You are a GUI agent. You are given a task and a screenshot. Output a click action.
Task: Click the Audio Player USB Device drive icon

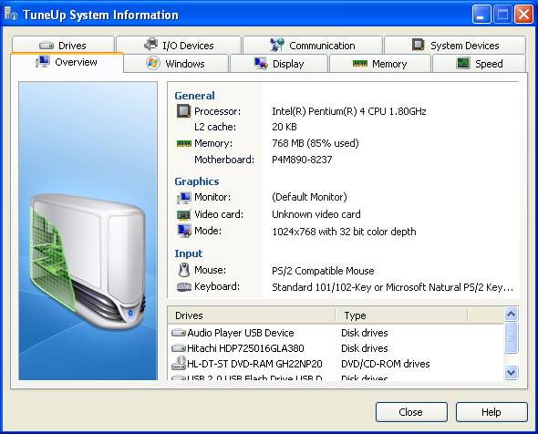(179, 333)
